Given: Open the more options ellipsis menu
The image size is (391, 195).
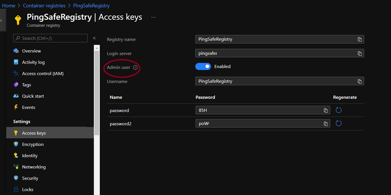Looking at the screenshot, I should (153, 17).
